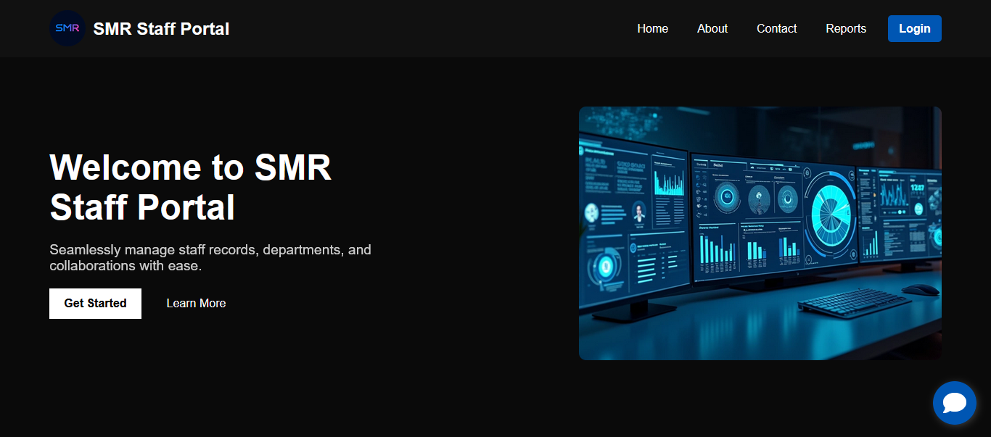Go to the Home page
Viewport: 991px width, 437px height.
[652, 29]
